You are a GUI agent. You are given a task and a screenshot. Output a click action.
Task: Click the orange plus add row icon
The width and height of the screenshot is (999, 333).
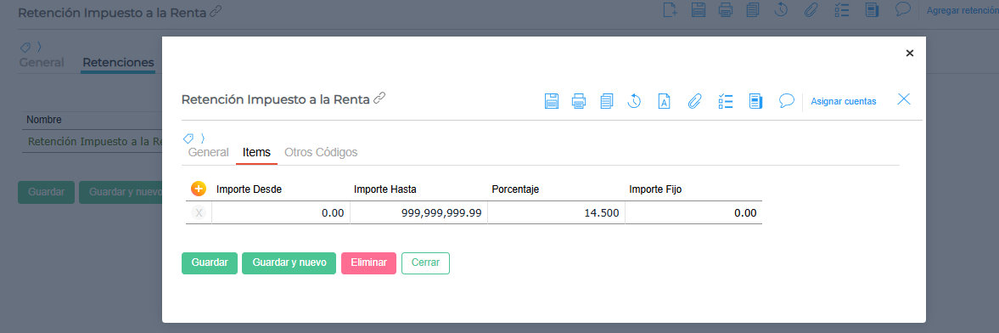199,189
